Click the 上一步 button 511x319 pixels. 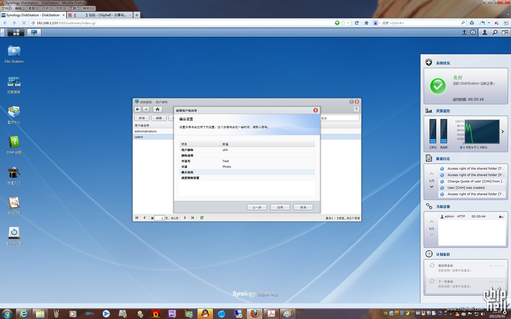[257, 207]
